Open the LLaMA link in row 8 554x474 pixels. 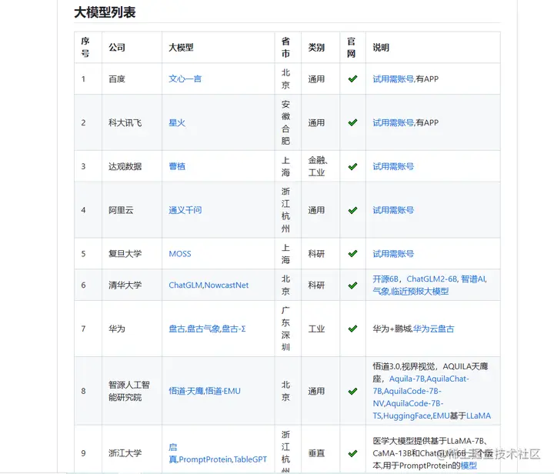[x=479, y=416]
